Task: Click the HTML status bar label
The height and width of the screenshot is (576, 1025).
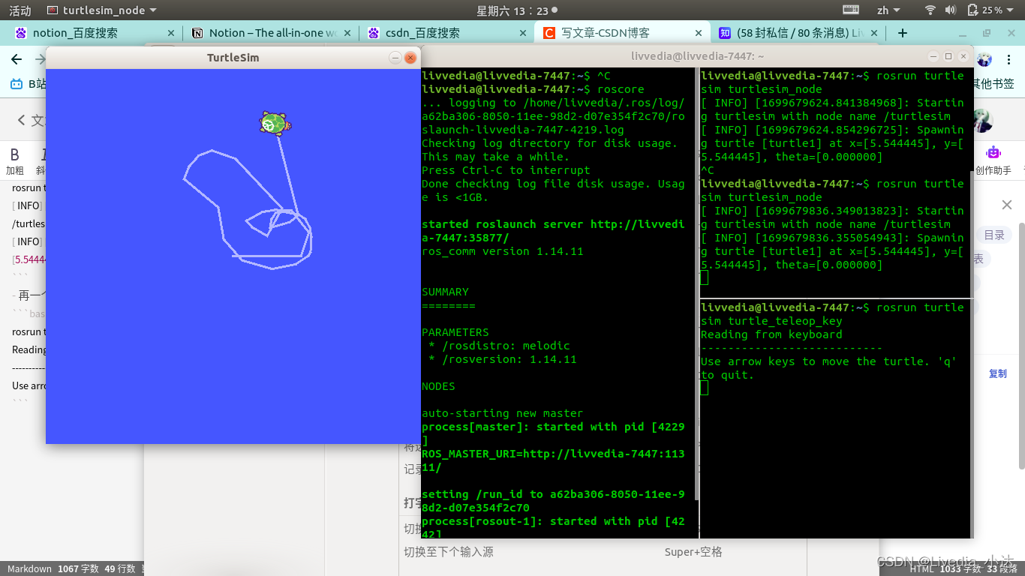Action: [921, 569]
